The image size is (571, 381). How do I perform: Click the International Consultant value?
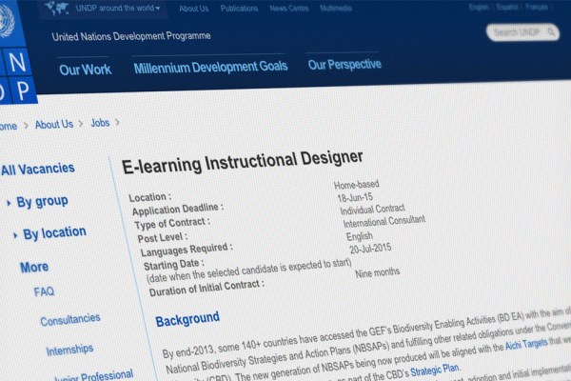(x=384, y=221)
